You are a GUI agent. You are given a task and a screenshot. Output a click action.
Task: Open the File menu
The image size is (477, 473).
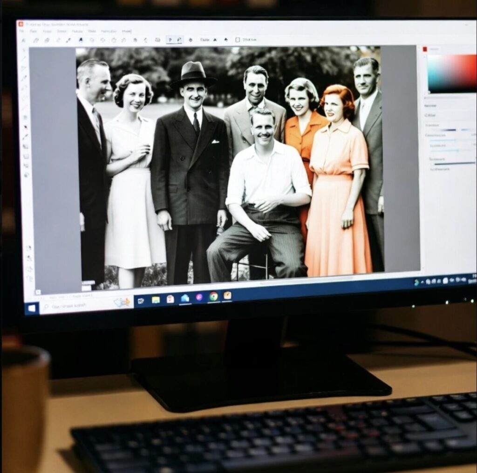tap(22, 31)
